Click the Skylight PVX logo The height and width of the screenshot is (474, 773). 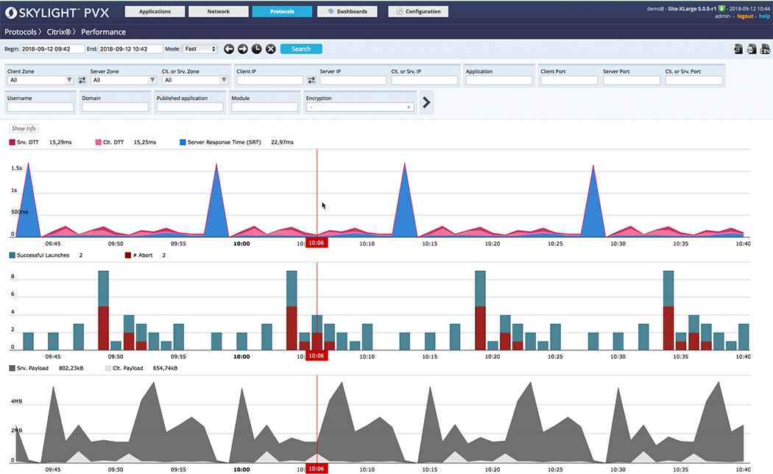pos(57,13)
